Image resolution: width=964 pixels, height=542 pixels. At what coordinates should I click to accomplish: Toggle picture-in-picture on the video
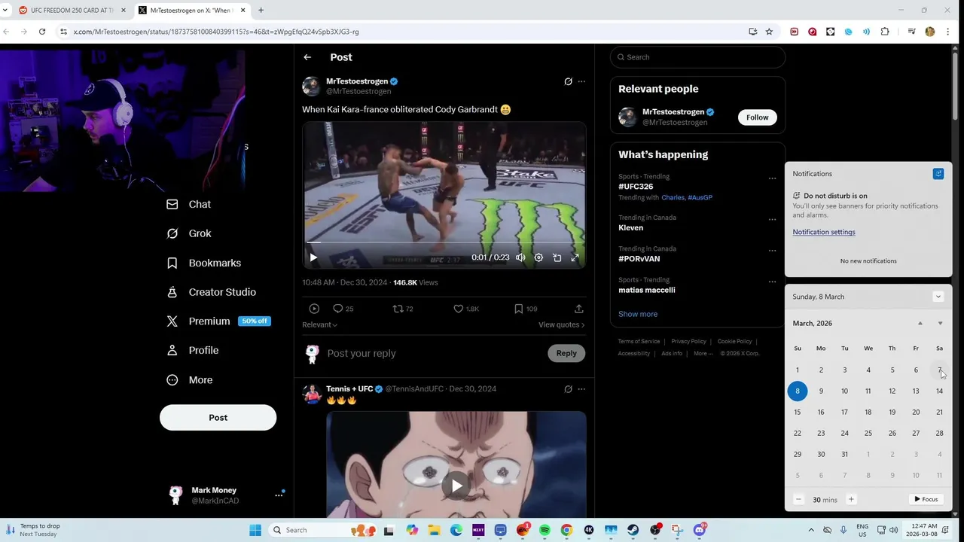557,257
